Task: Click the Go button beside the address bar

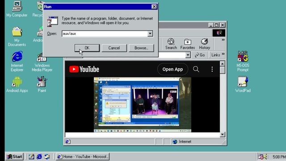Action: (x=200, y=55)
